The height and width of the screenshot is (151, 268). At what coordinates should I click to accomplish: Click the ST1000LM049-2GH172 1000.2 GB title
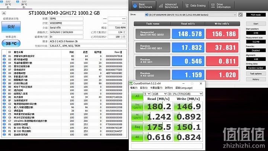coord(64,13)
